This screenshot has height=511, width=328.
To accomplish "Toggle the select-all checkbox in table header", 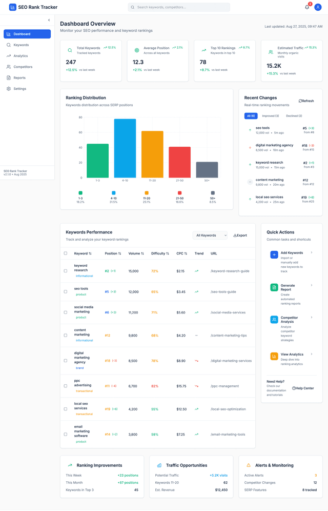I will click(x=66, y=253).
